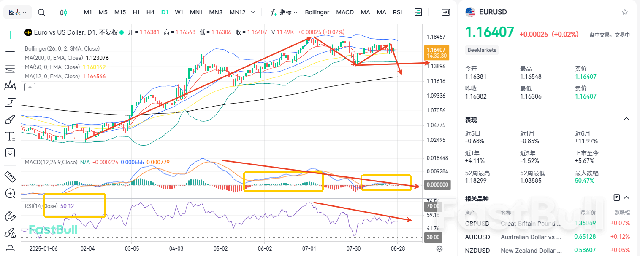This screenshot has width=640, height=256.
Task: Select the crosshair cursor tool
Action: [x=10, y=35]
